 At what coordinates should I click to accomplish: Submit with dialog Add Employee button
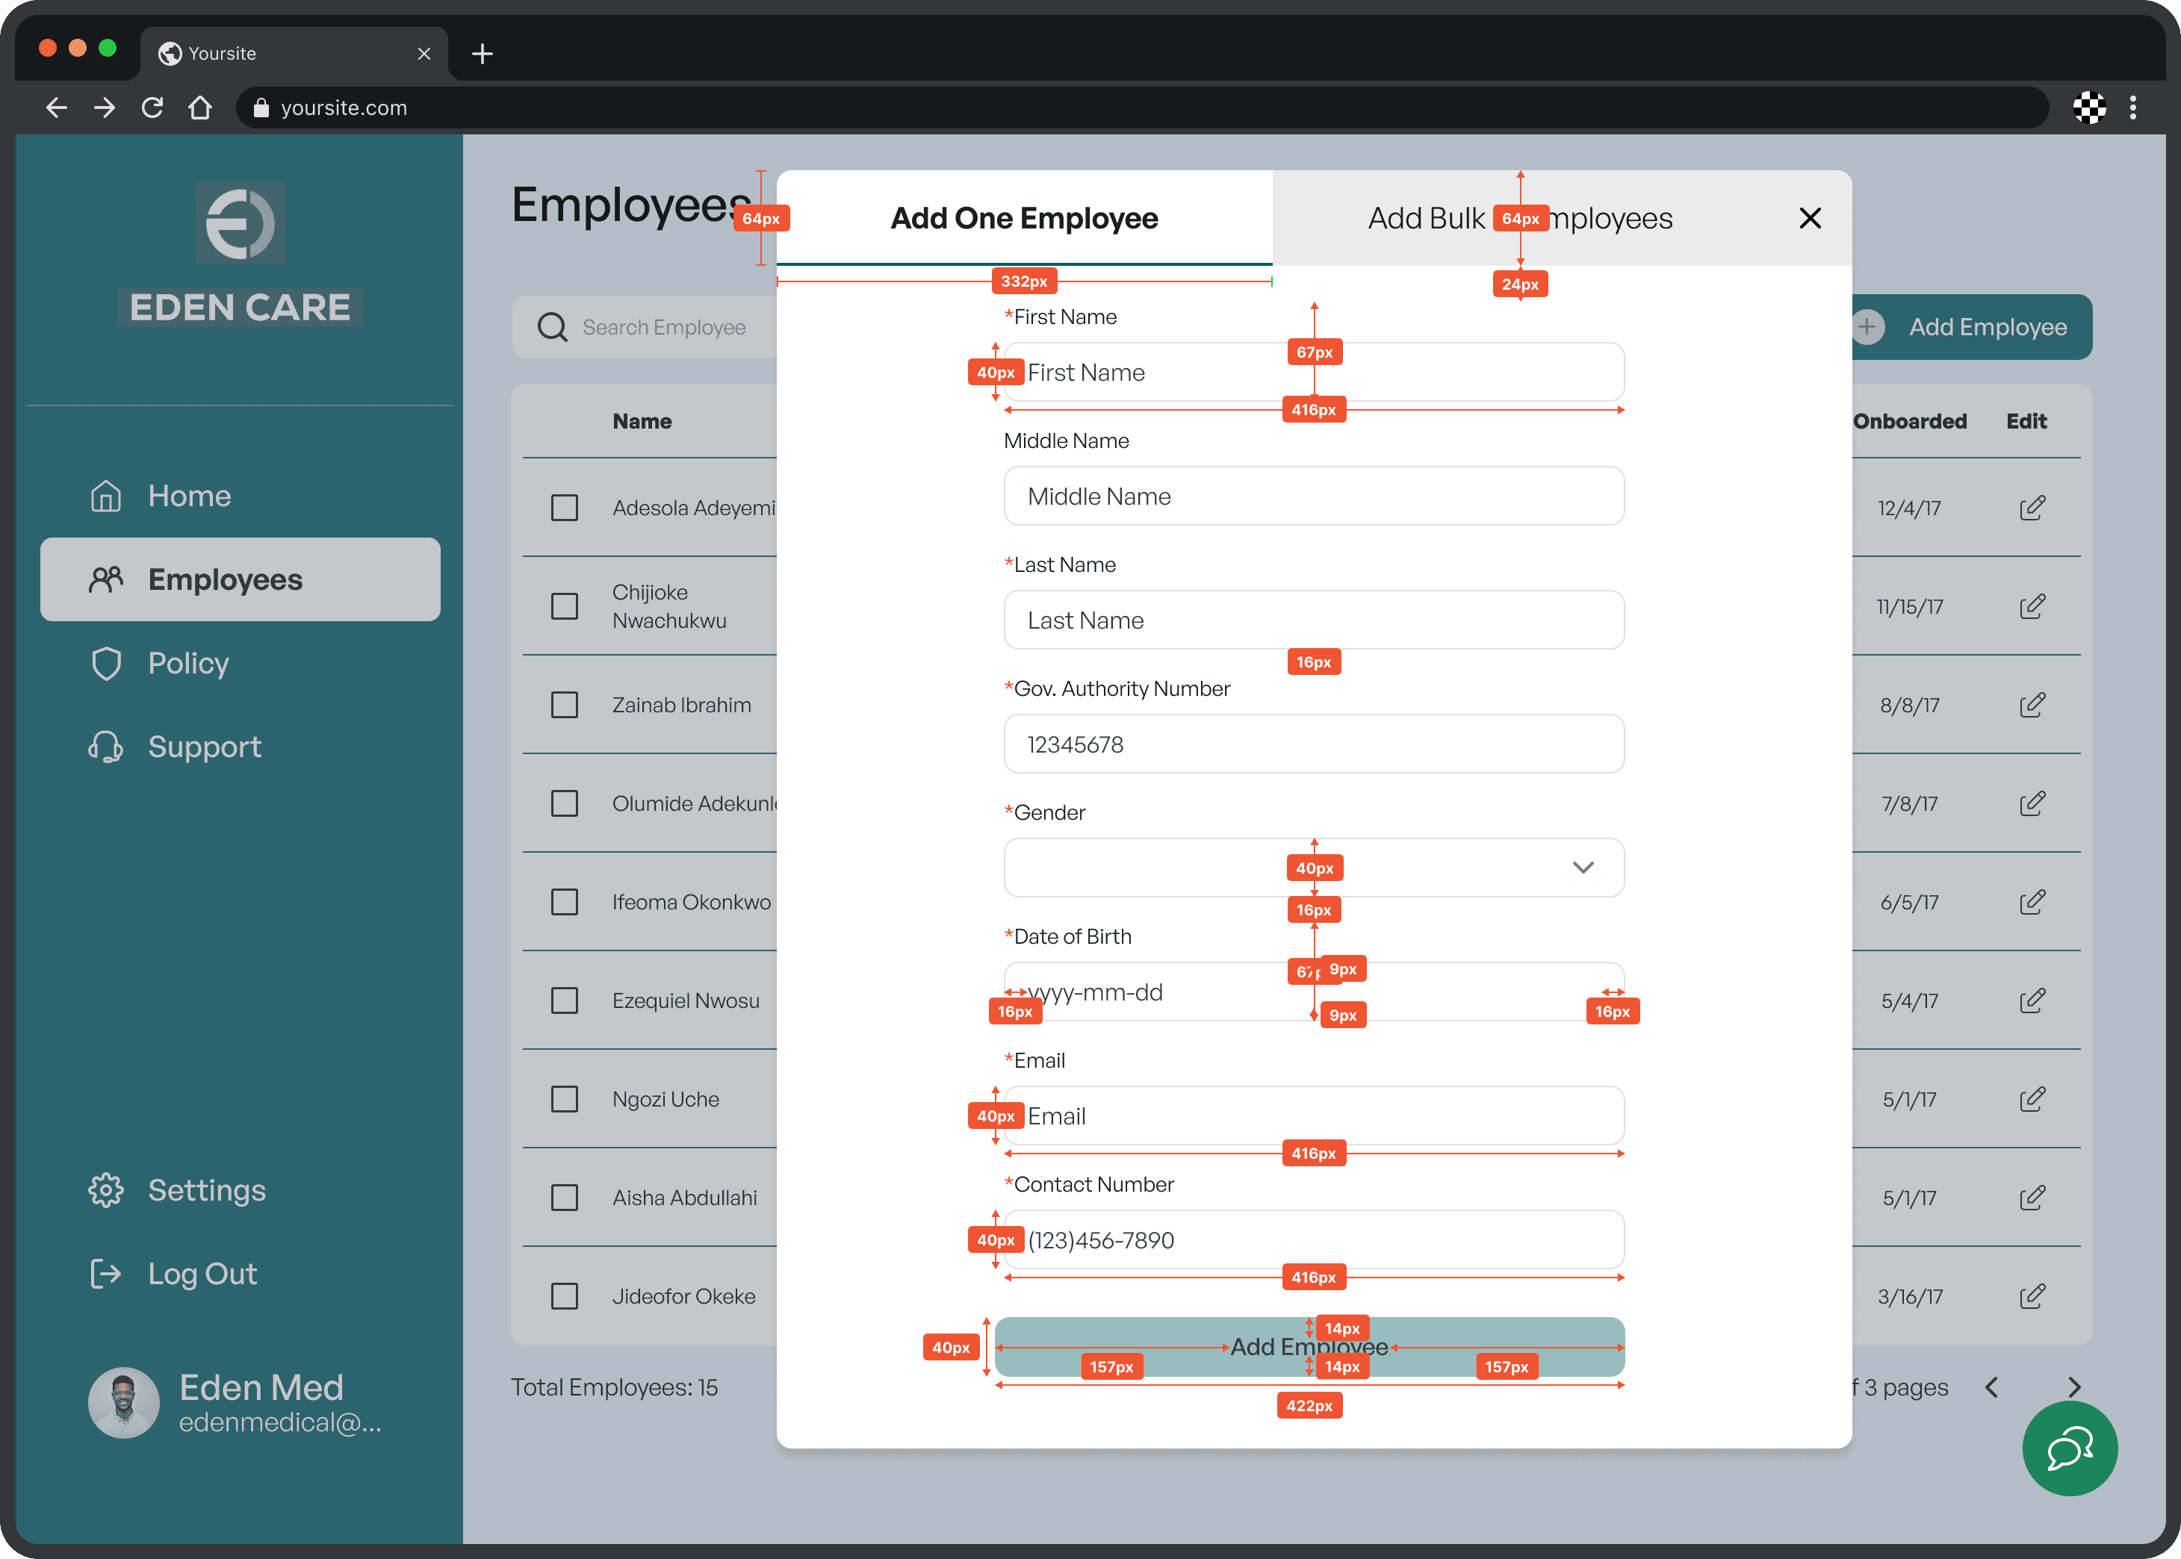click(1310, 1347)
